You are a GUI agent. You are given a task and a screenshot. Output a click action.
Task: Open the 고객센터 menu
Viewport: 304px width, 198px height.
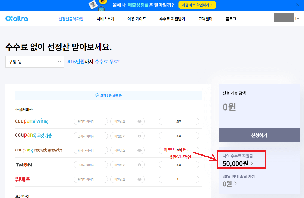coord(205,19)
